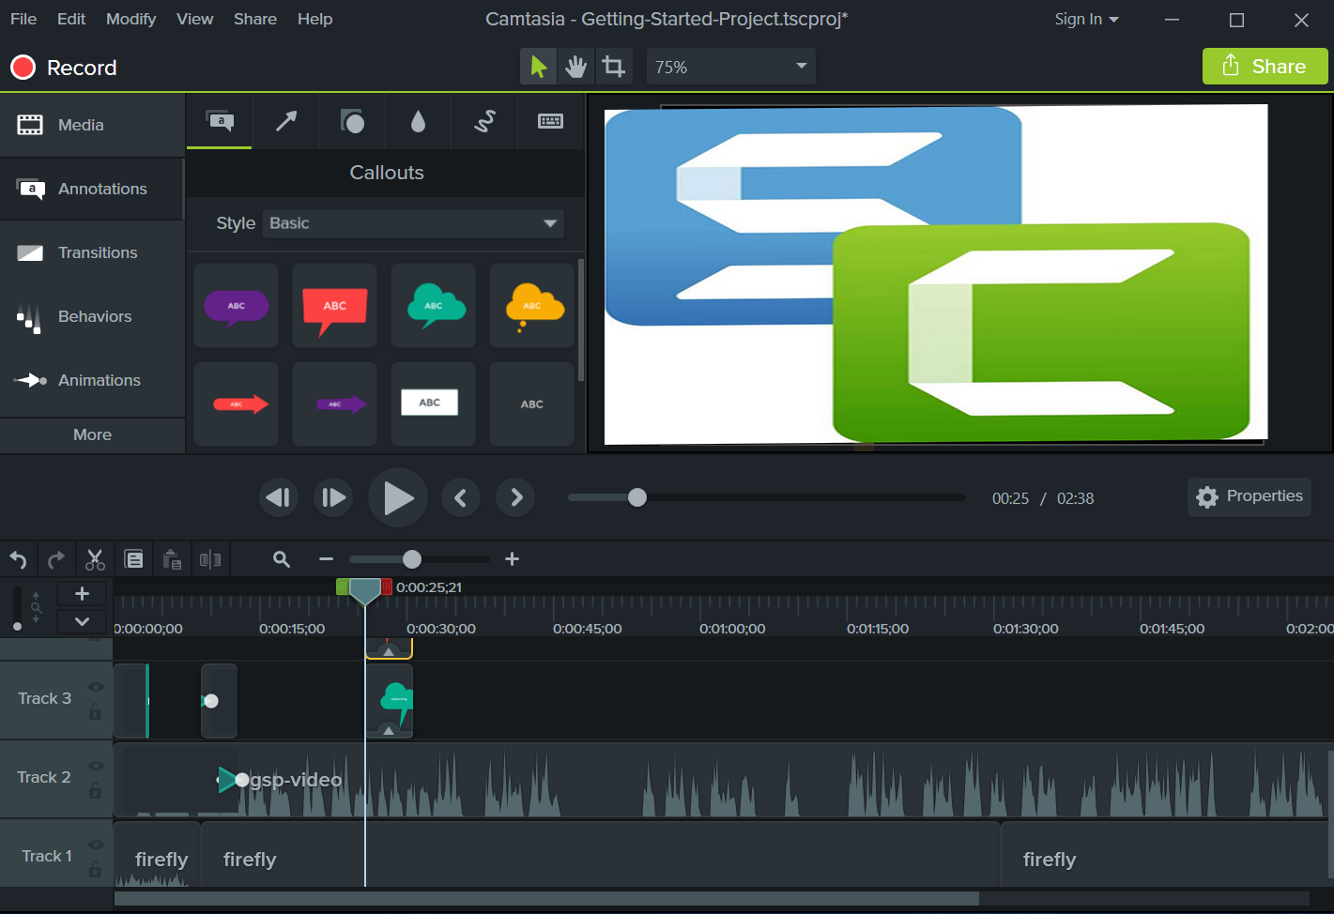This screenshot has height=914, width=1334.
Task: Switch to Keystroke callouts tab
Action: click(x=551, y=121)
